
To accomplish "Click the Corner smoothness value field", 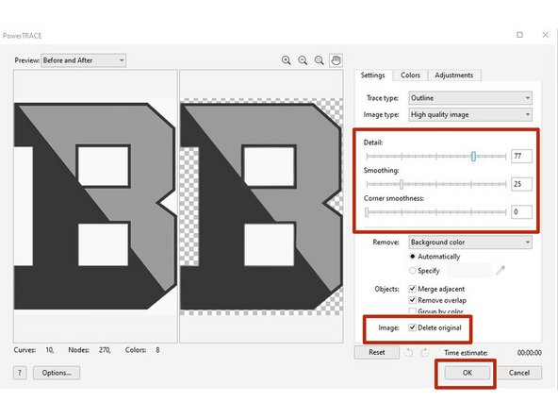I will (x=521, y=212).
